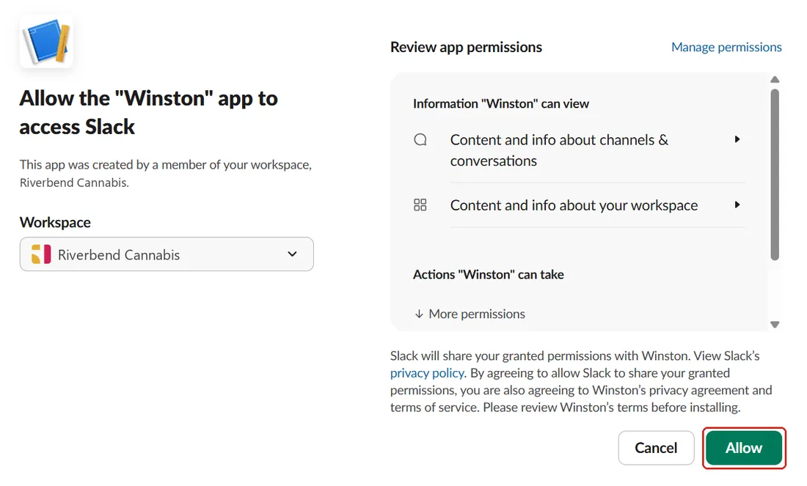This screenshot has height=486, width=807.
Task: Click the workspace grid icon
Action: [420, 205]
